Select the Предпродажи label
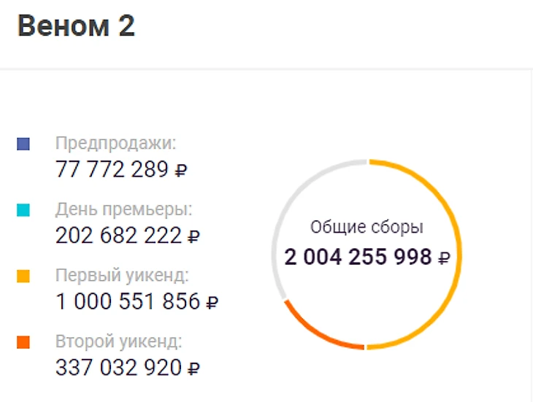 (x=116, y=143)
